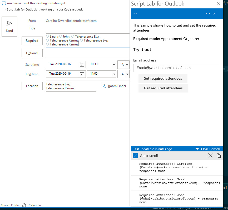Copy the console output
The height and width of the screenshot is (210, 228).
(219, 155)
